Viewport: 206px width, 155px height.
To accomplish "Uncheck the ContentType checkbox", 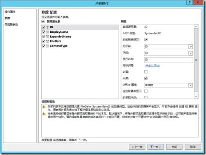I will tap(44, 46).
